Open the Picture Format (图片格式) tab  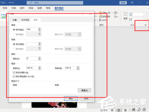tap(59, 8)
